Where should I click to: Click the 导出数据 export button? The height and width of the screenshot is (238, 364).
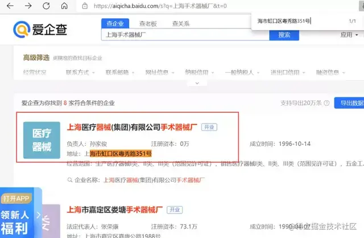coord(350,103)
